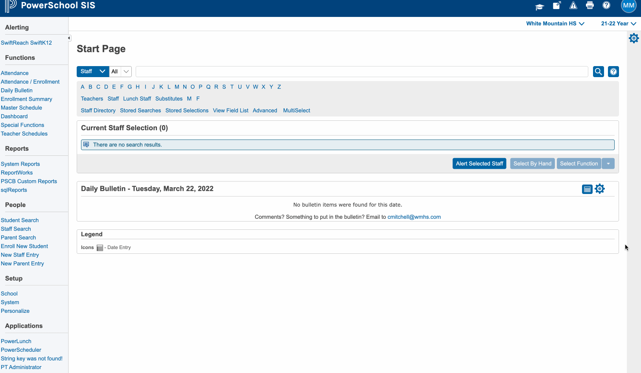The height and width of the screenshot is (373, 641).
Task: Filter staff by letter Z
Action: coord(279,87)
